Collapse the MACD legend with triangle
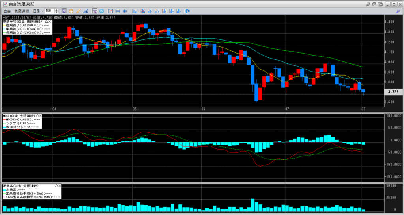Image resolution: width=404 pixels, height=215 pixels. [x=37, y=116]
